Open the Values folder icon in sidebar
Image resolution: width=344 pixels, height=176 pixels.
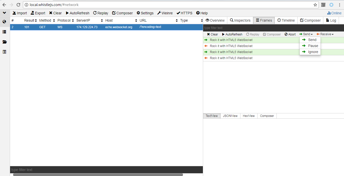click(x=4, y=42)
